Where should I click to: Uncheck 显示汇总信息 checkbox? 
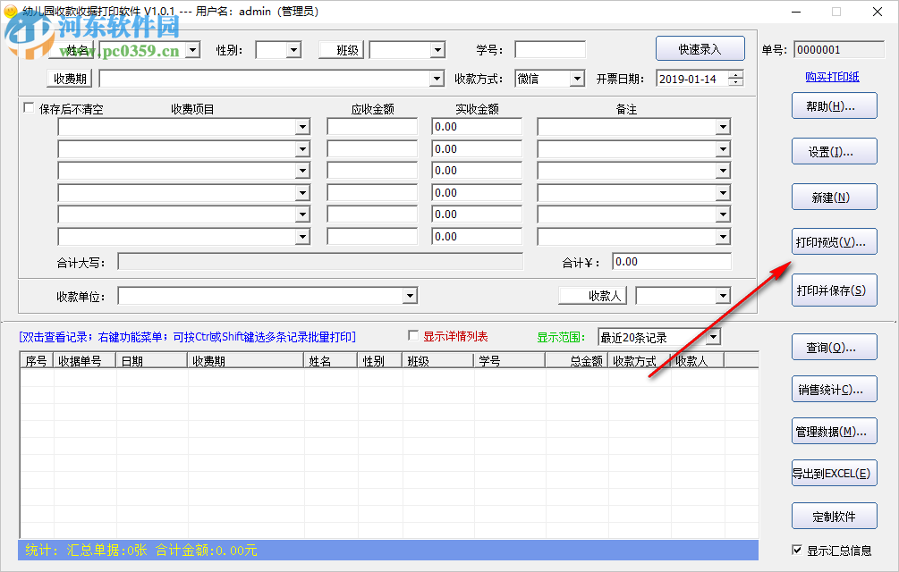coord(797,550)
